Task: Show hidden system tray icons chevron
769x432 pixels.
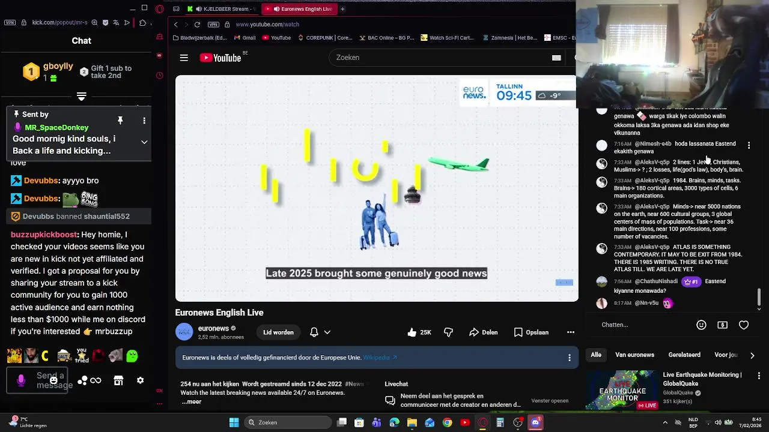Action: pos(665,422)
